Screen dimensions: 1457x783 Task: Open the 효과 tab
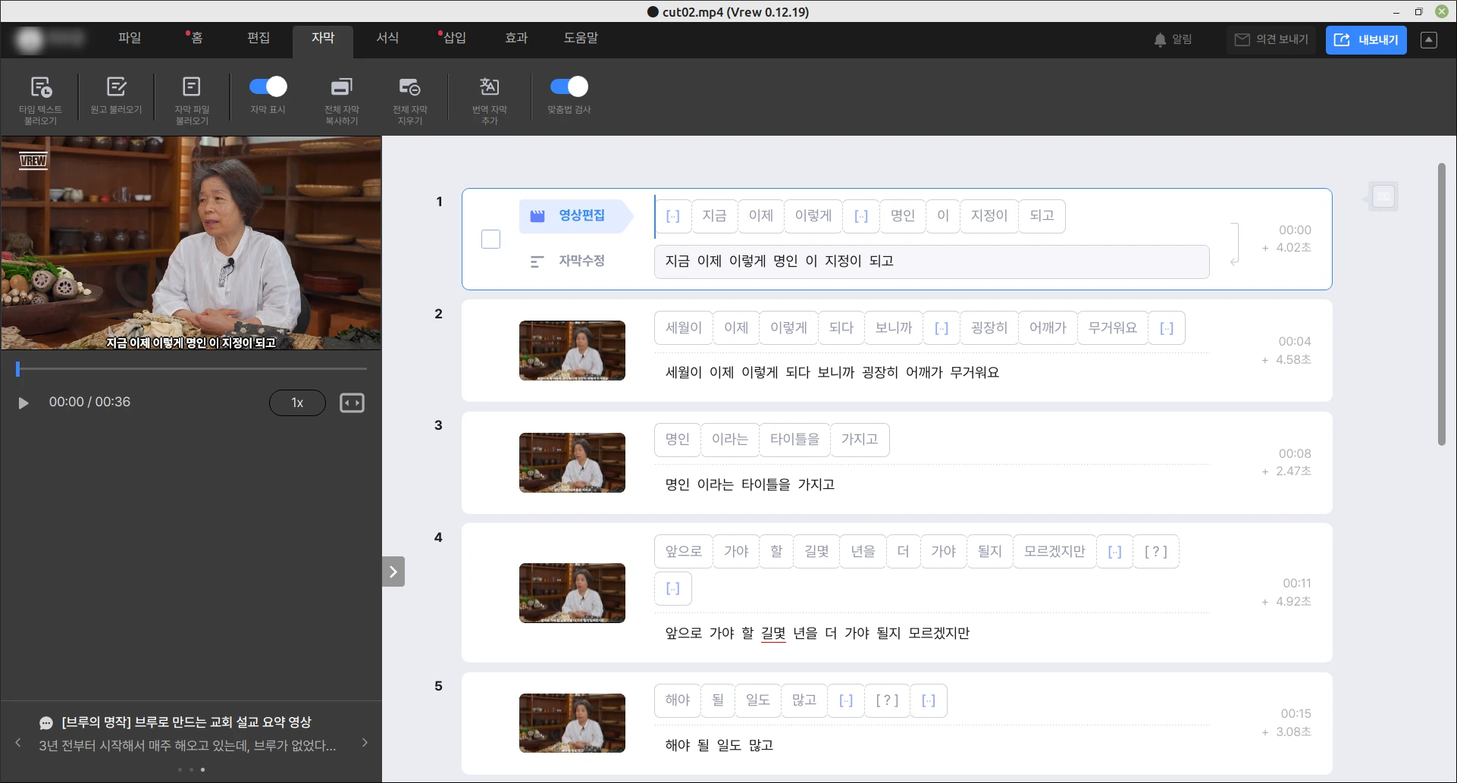(516, 38)
